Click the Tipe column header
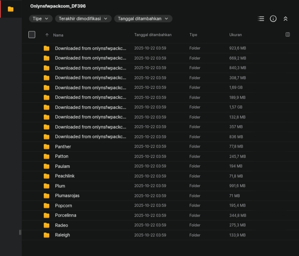Image resolution: width=299 pixels, height=256 pixels. pyautogui.click(x=193, y=35)
